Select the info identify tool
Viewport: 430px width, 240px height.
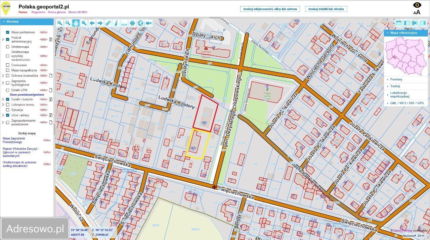(x=116, y=23)
